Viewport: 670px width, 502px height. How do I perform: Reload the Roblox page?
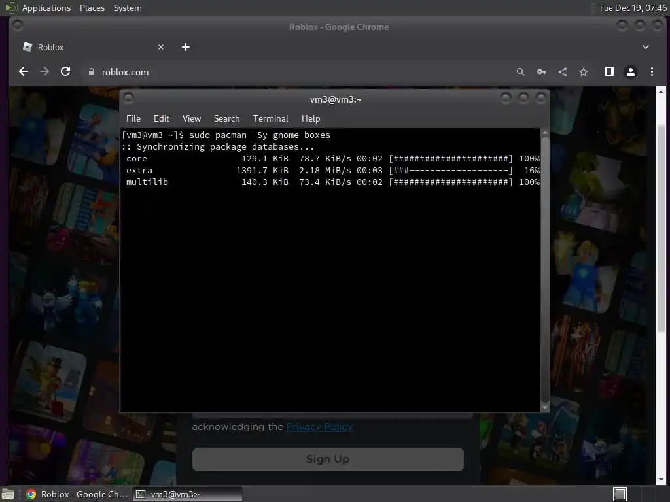(x=65, y=72)
